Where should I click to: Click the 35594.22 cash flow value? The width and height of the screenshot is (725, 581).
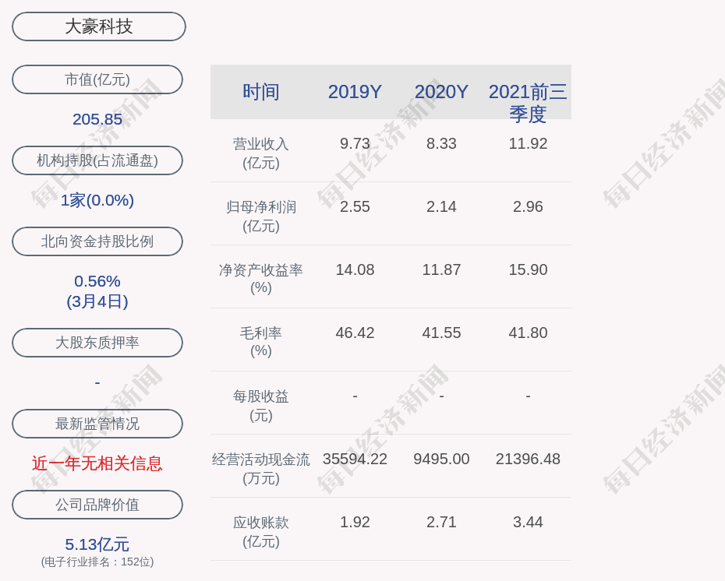click(355, 459)
